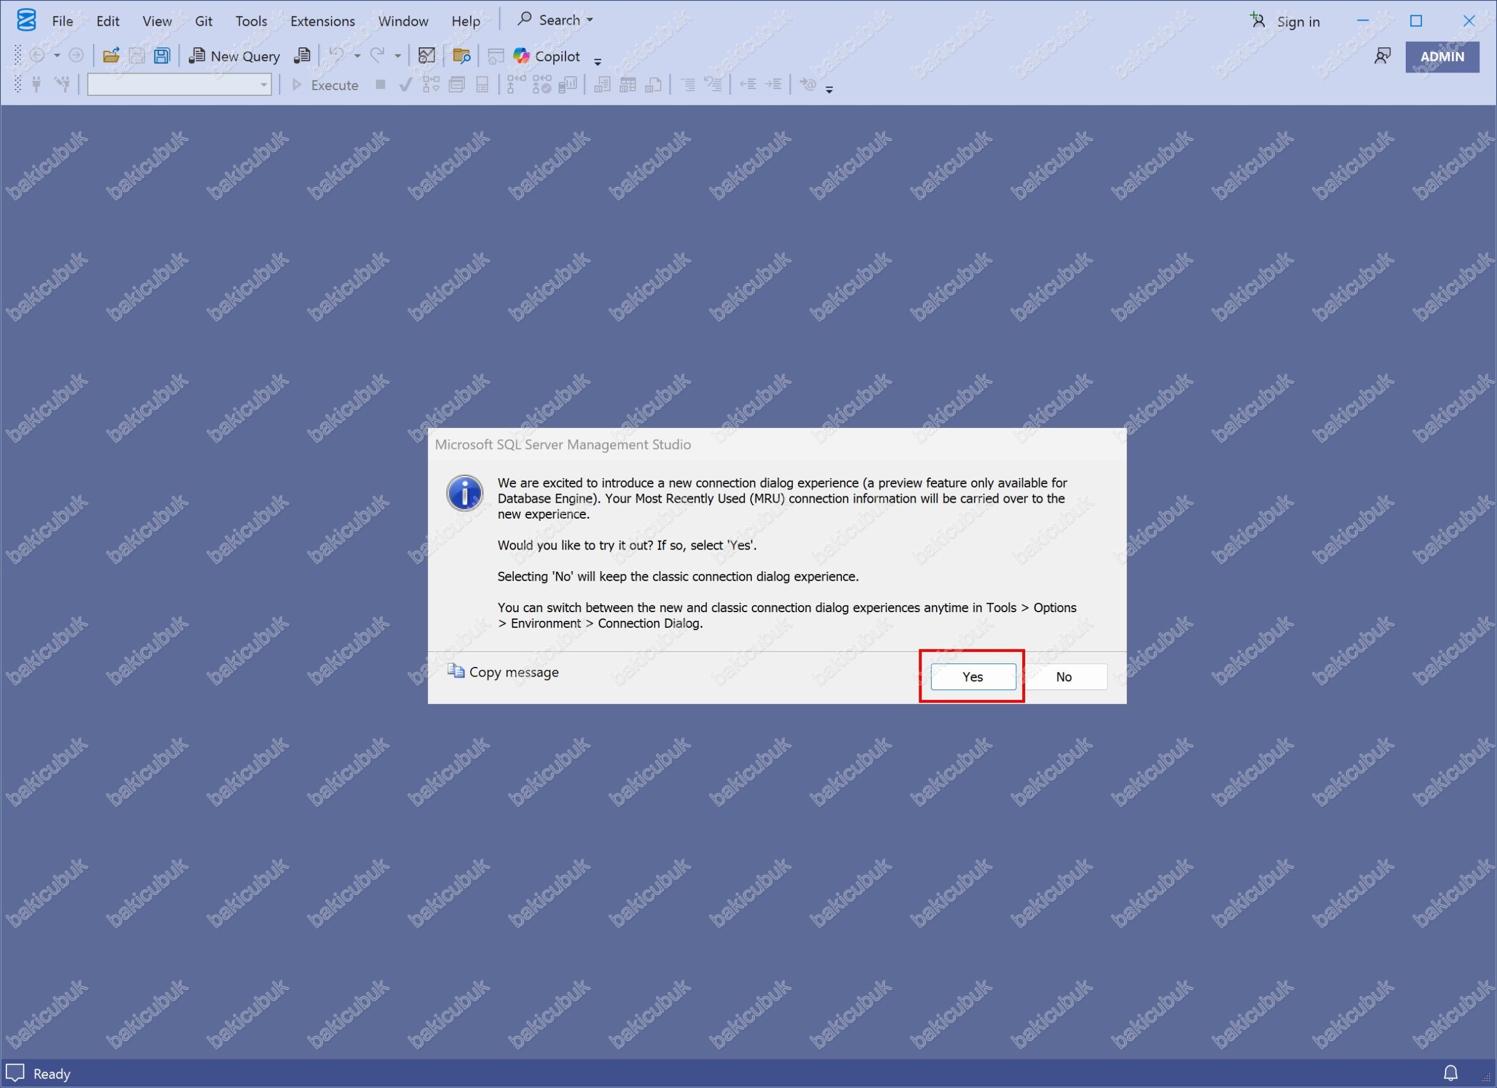The image size is (1497, 1088).
Task: Click the Connect plug icon
Action: click(x=37, y=84)
